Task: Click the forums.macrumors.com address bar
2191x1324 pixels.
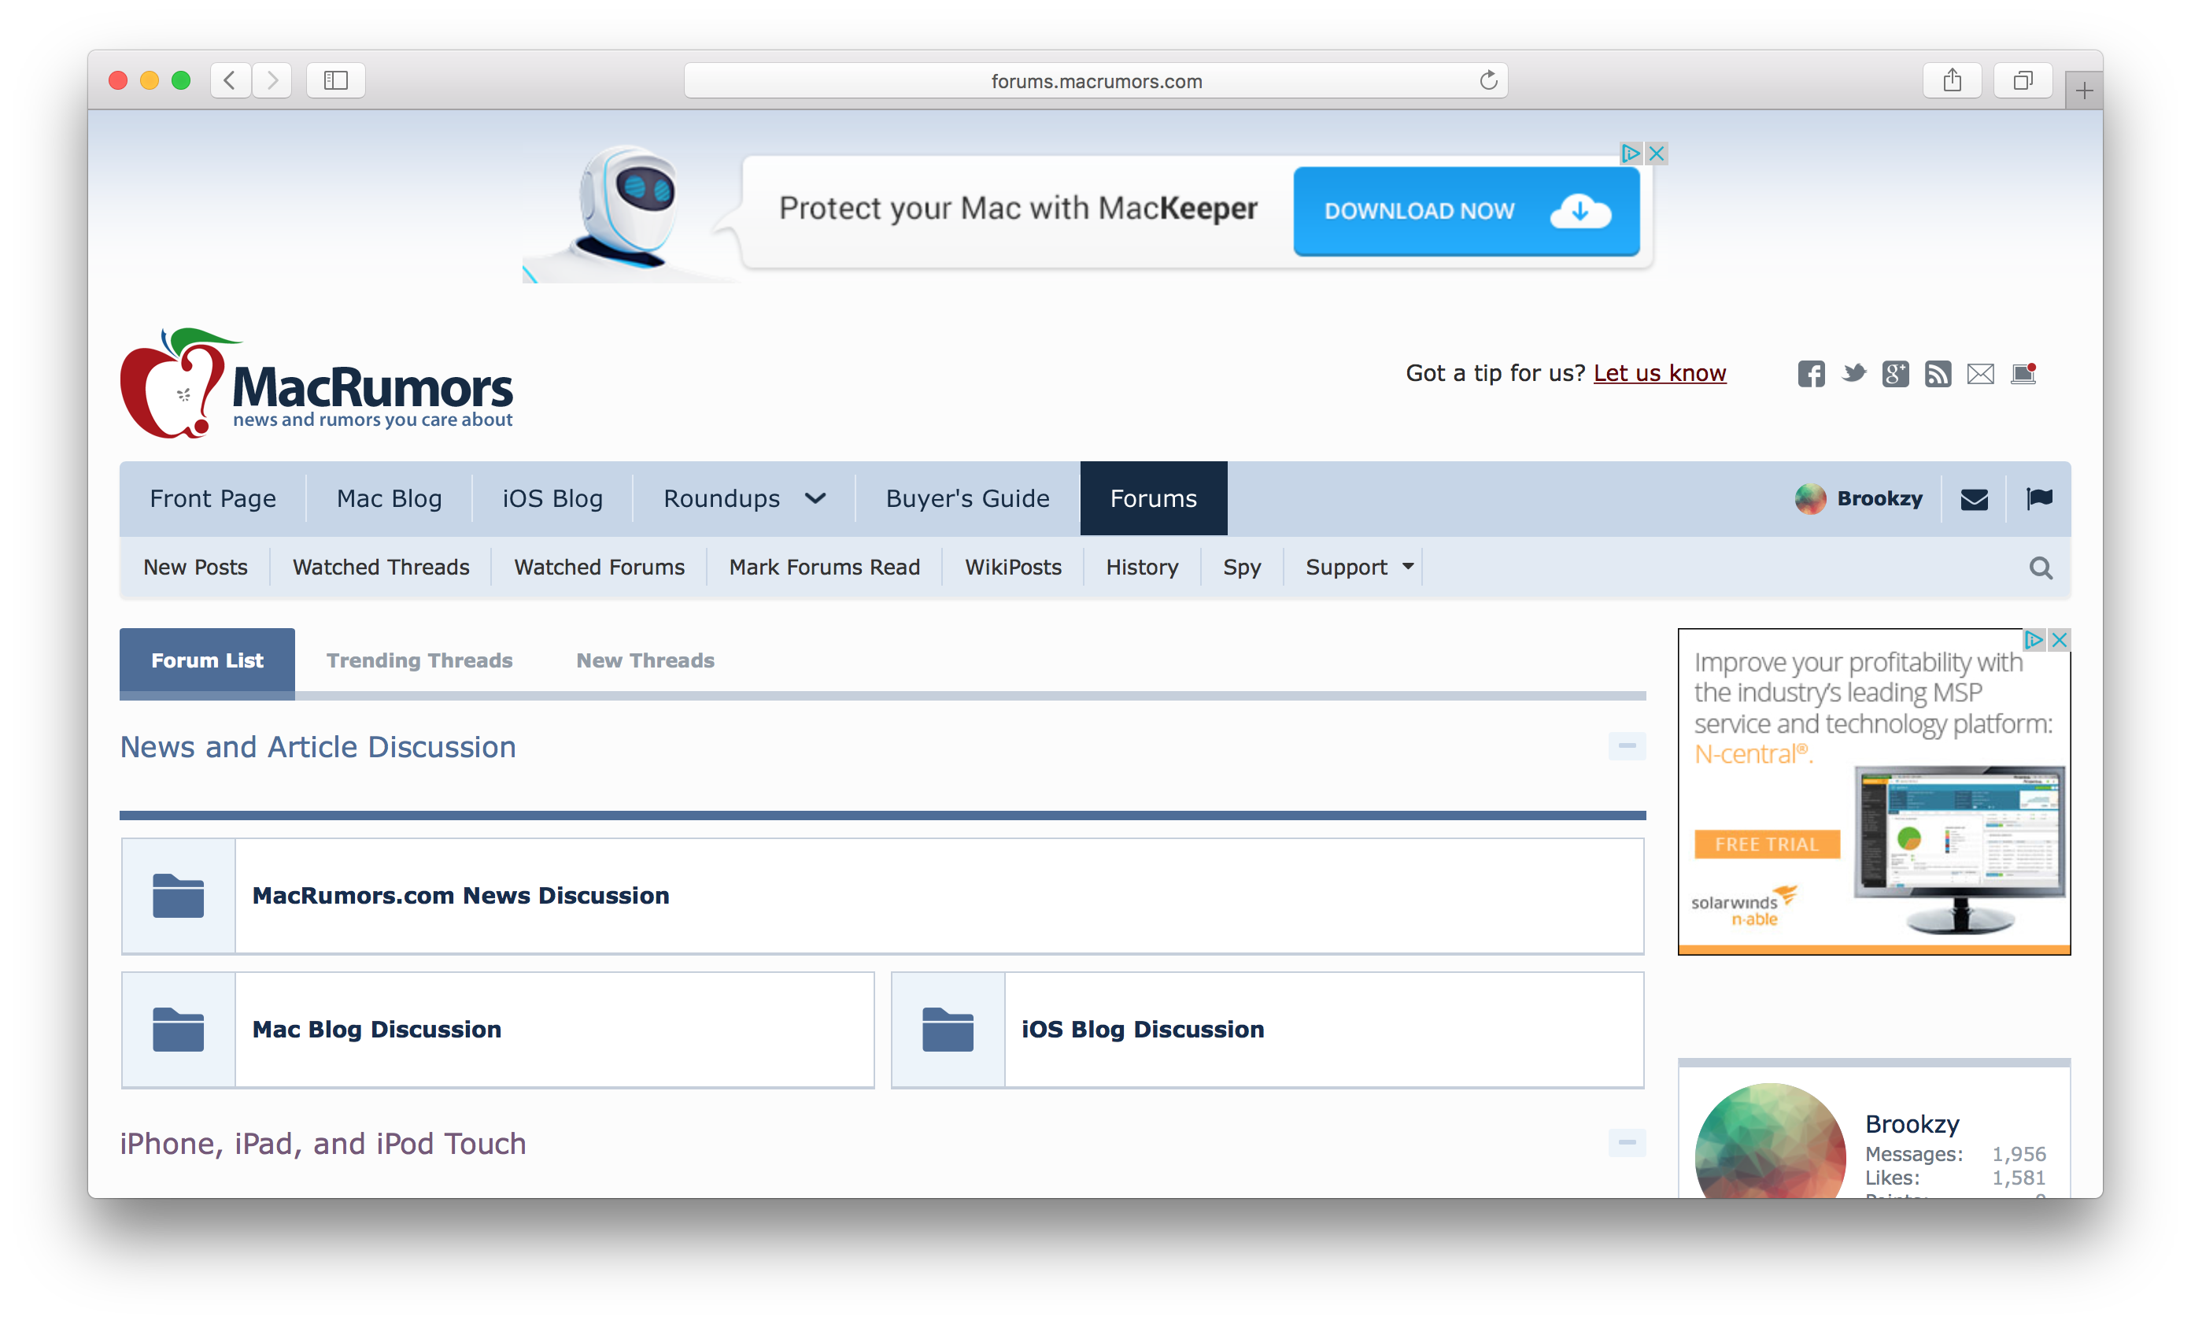Action: click(1095, 81)
